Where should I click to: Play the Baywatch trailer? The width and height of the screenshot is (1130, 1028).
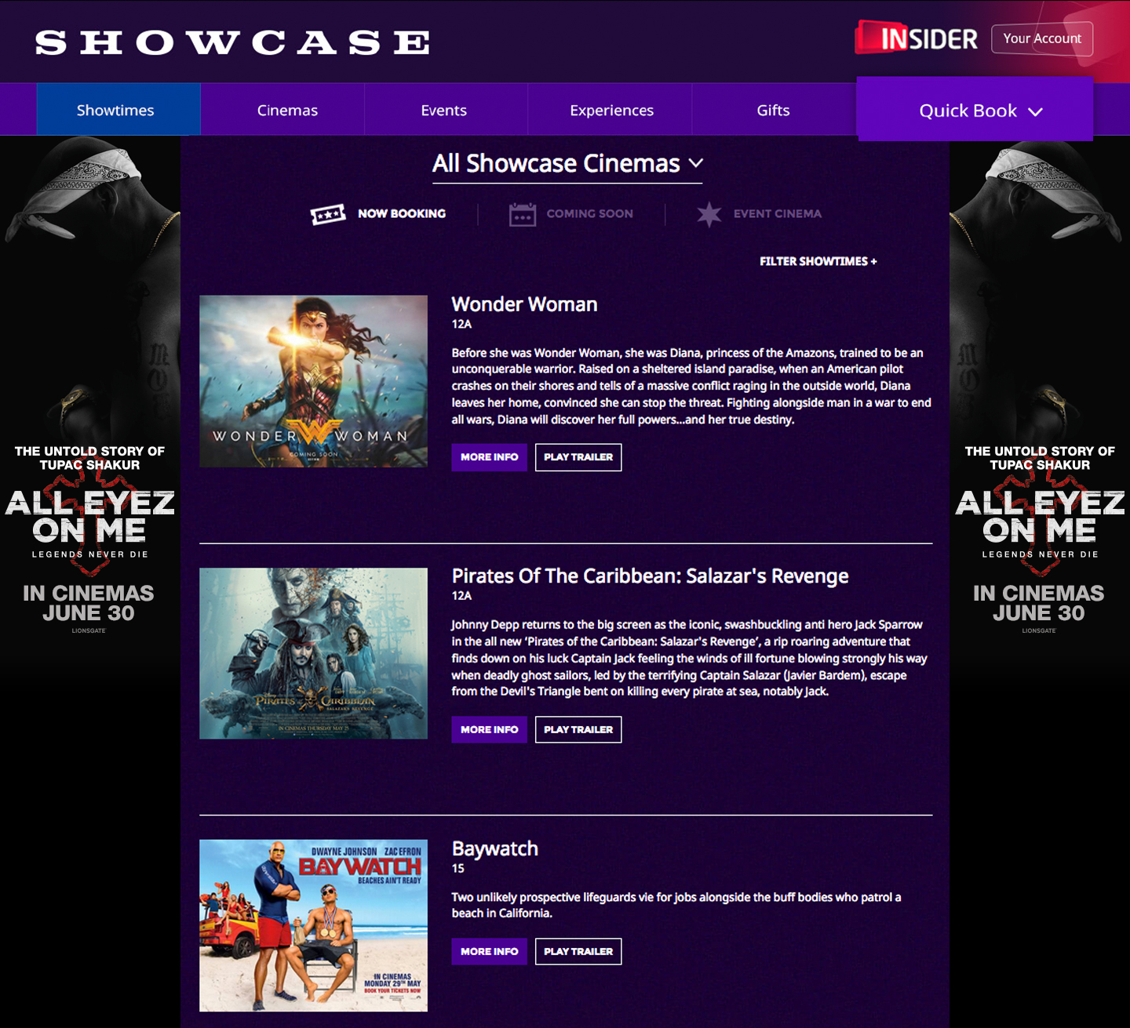(x=578, y=951)
